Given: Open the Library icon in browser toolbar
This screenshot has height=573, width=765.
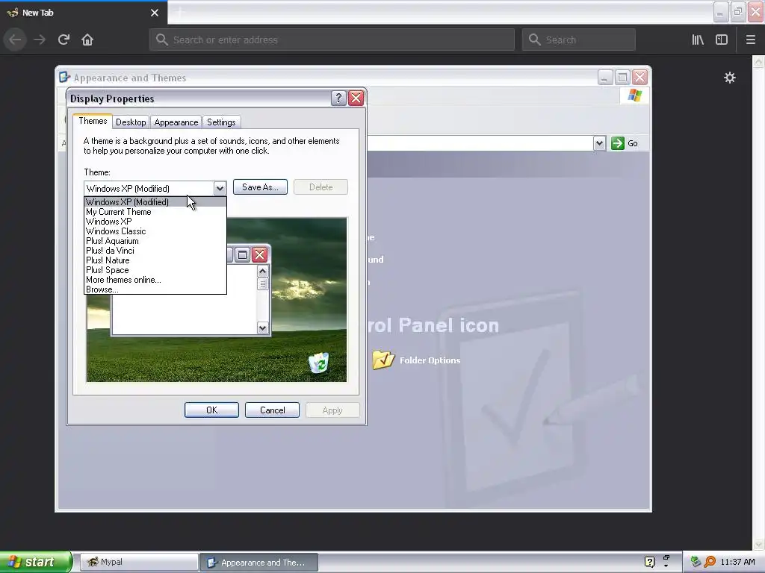Looking at the screenshot, I should point(698,40).
